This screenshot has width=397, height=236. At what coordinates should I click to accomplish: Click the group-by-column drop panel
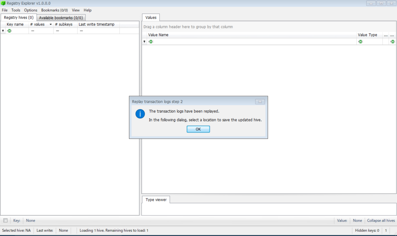tap(269, 27)
